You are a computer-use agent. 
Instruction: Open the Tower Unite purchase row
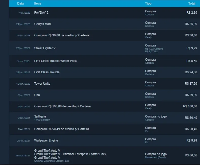105,84
